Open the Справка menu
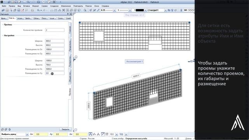 pos(105,6)
